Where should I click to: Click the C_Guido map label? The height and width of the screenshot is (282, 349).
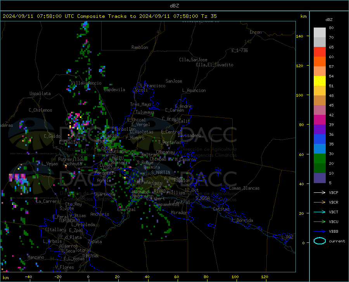click(x=52, y=136)
